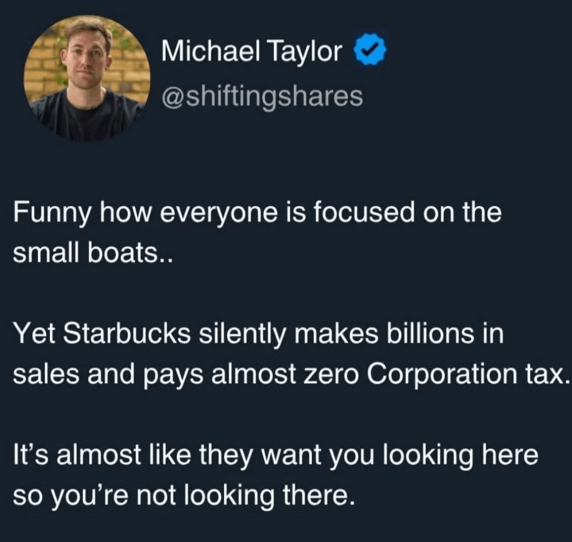The image size is (572, 542).
Task: Click the word "It's" starting the last paragraph
Action: (x=29, y=455)
